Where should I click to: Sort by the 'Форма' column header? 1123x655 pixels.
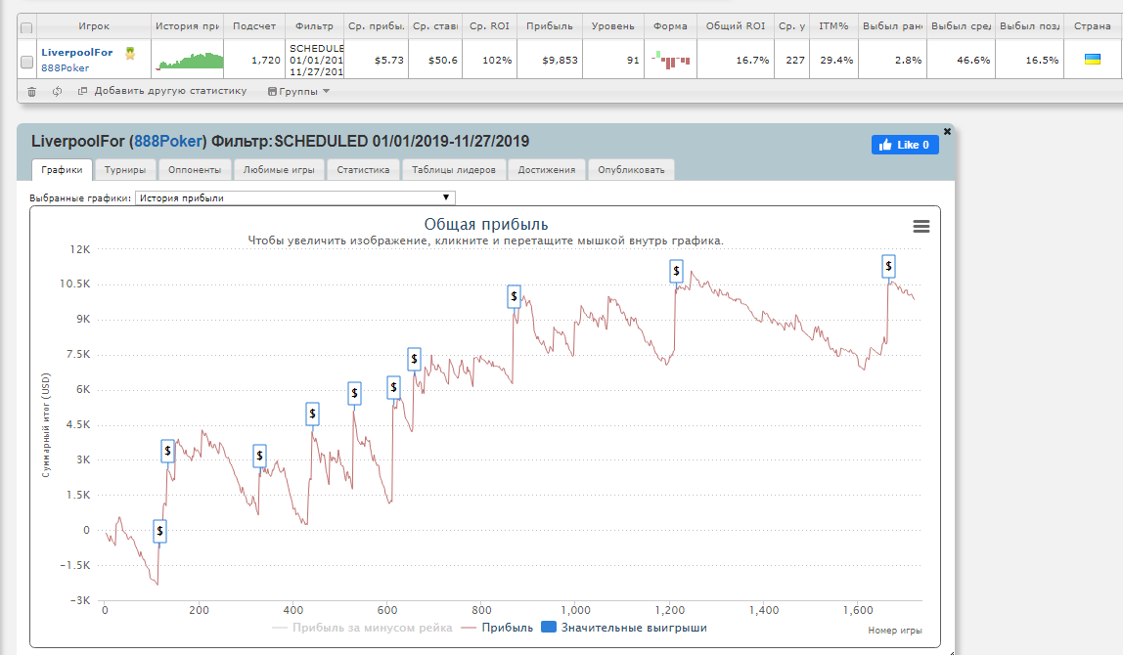tap(670, 26)
